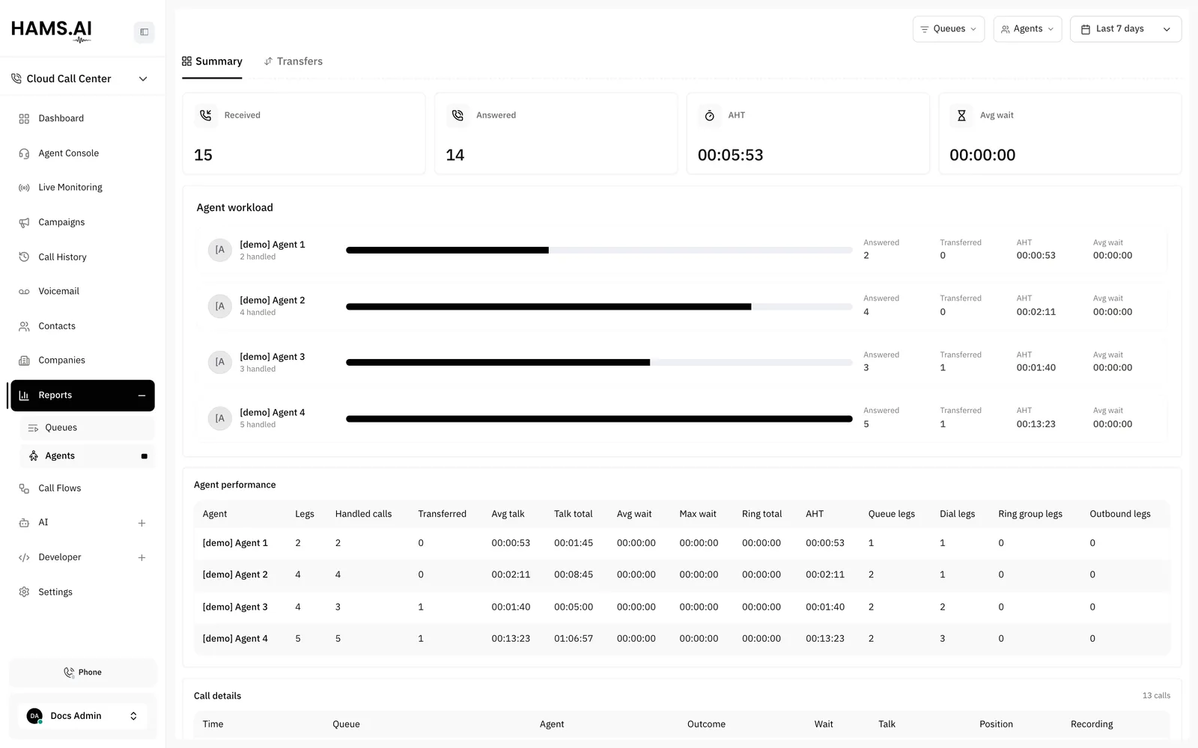Open the Last 7 days date dropdown
This screenshot has height=748, width=1198.
[1125, 29]
